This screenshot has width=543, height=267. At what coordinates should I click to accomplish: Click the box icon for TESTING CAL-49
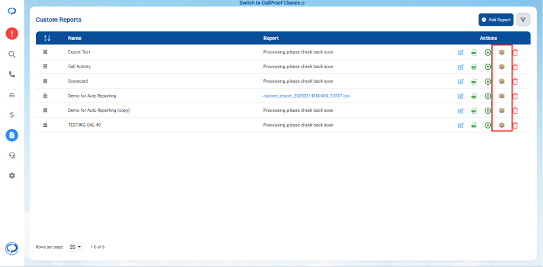point(502,125)
